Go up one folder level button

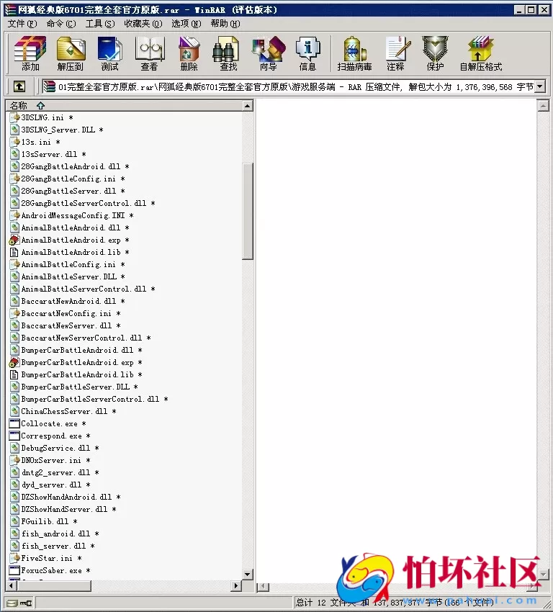tap(19, 86)
